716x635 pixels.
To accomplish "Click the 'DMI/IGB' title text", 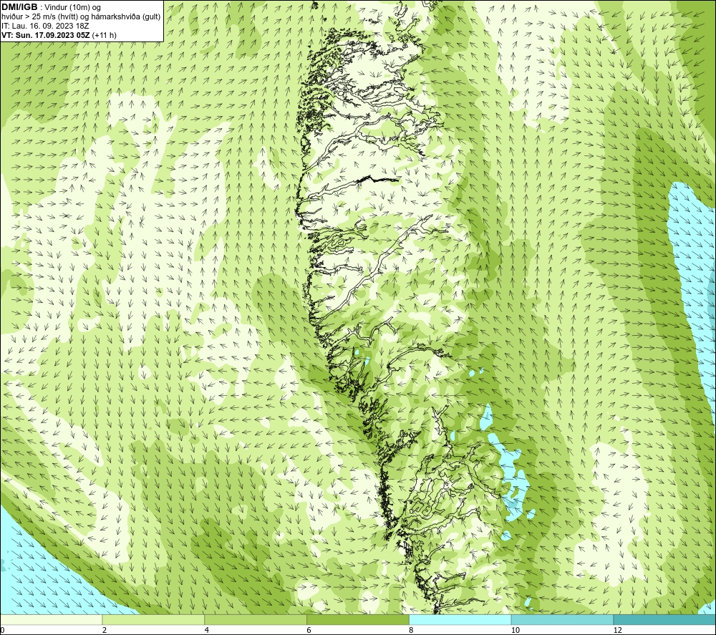I will point(19,7).
